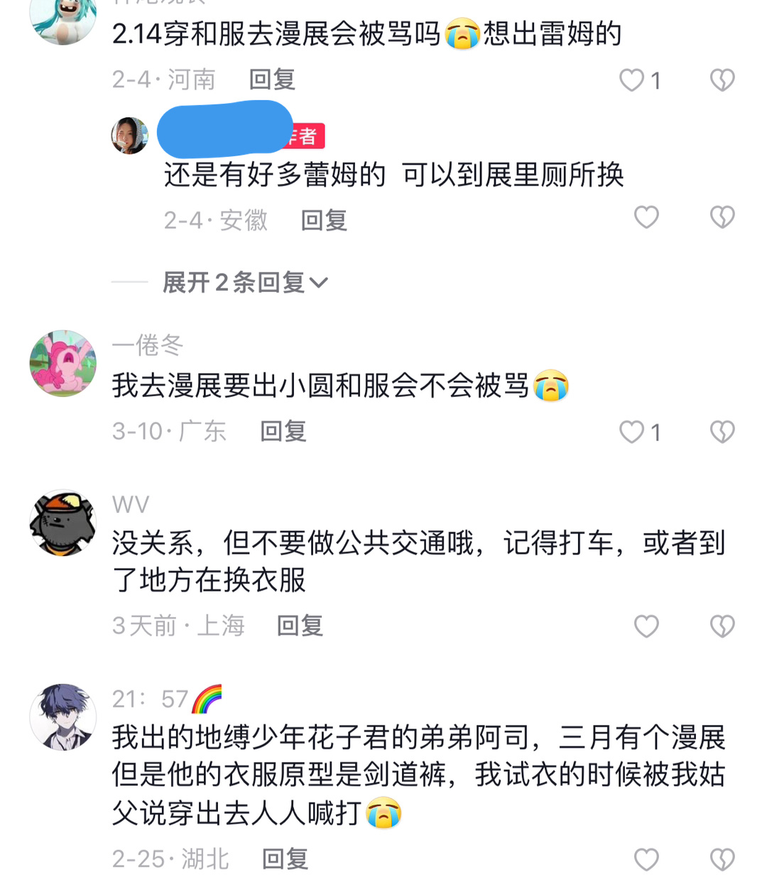Dislike the author's reply from 安徽

(x=722, y=217)
